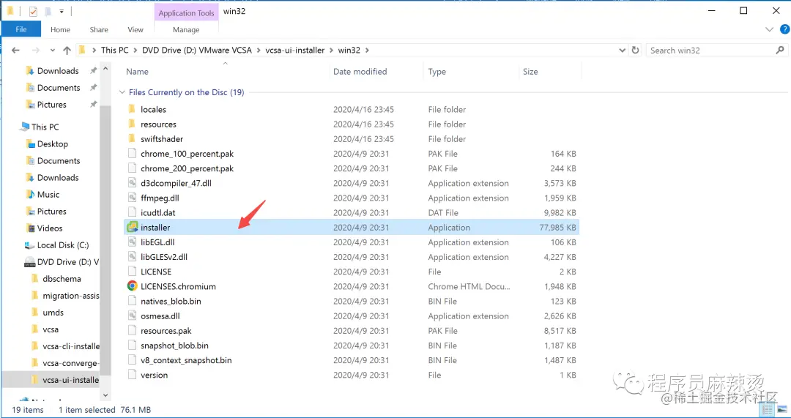
Task: Select migration-assistant folder in tree
Action: point(65,296)
